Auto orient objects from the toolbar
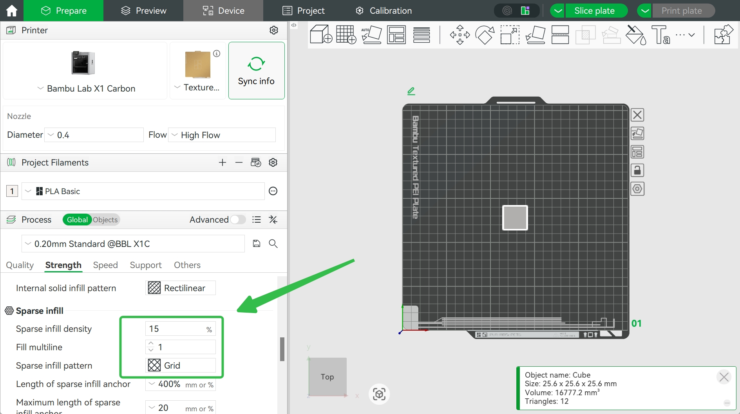Image resolution: width=740 pixels, height=414 pixels. pos(371,35)
